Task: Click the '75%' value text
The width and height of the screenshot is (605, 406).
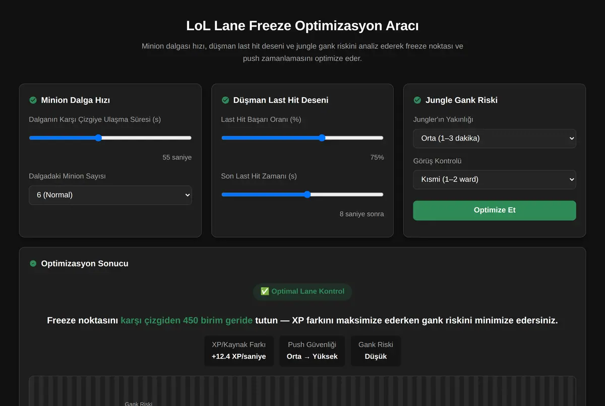Action: pyautogui.click(x=377, y=157)
